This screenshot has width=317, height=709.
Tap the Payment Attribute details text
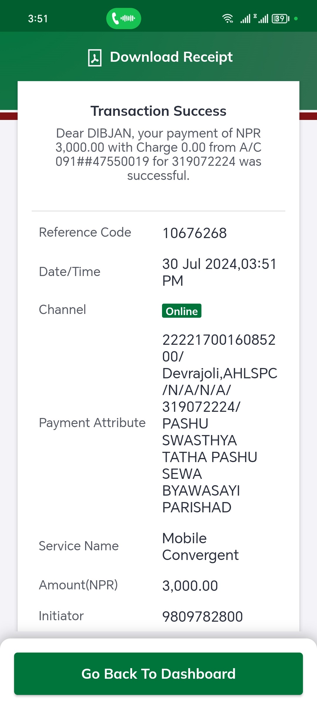click(220, 424)
